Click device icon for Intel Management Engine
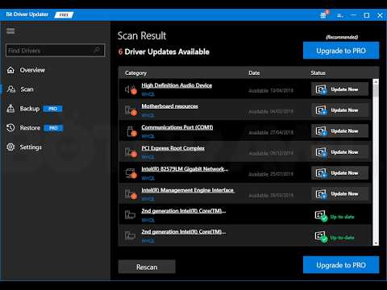387x290 pixels. 131,194
